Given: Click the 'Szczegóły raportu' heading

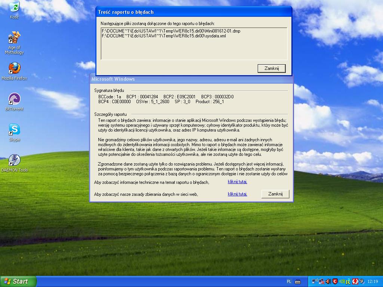Looking at the screenshot, I should coord(110,114).
